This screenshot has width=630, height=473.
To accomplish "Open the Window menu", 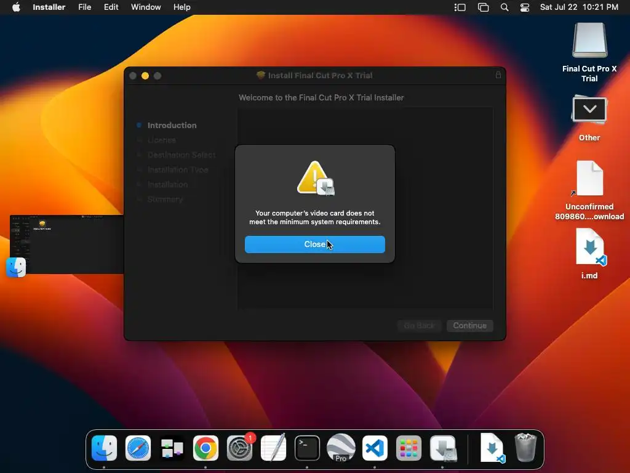I will click(146, 7).
